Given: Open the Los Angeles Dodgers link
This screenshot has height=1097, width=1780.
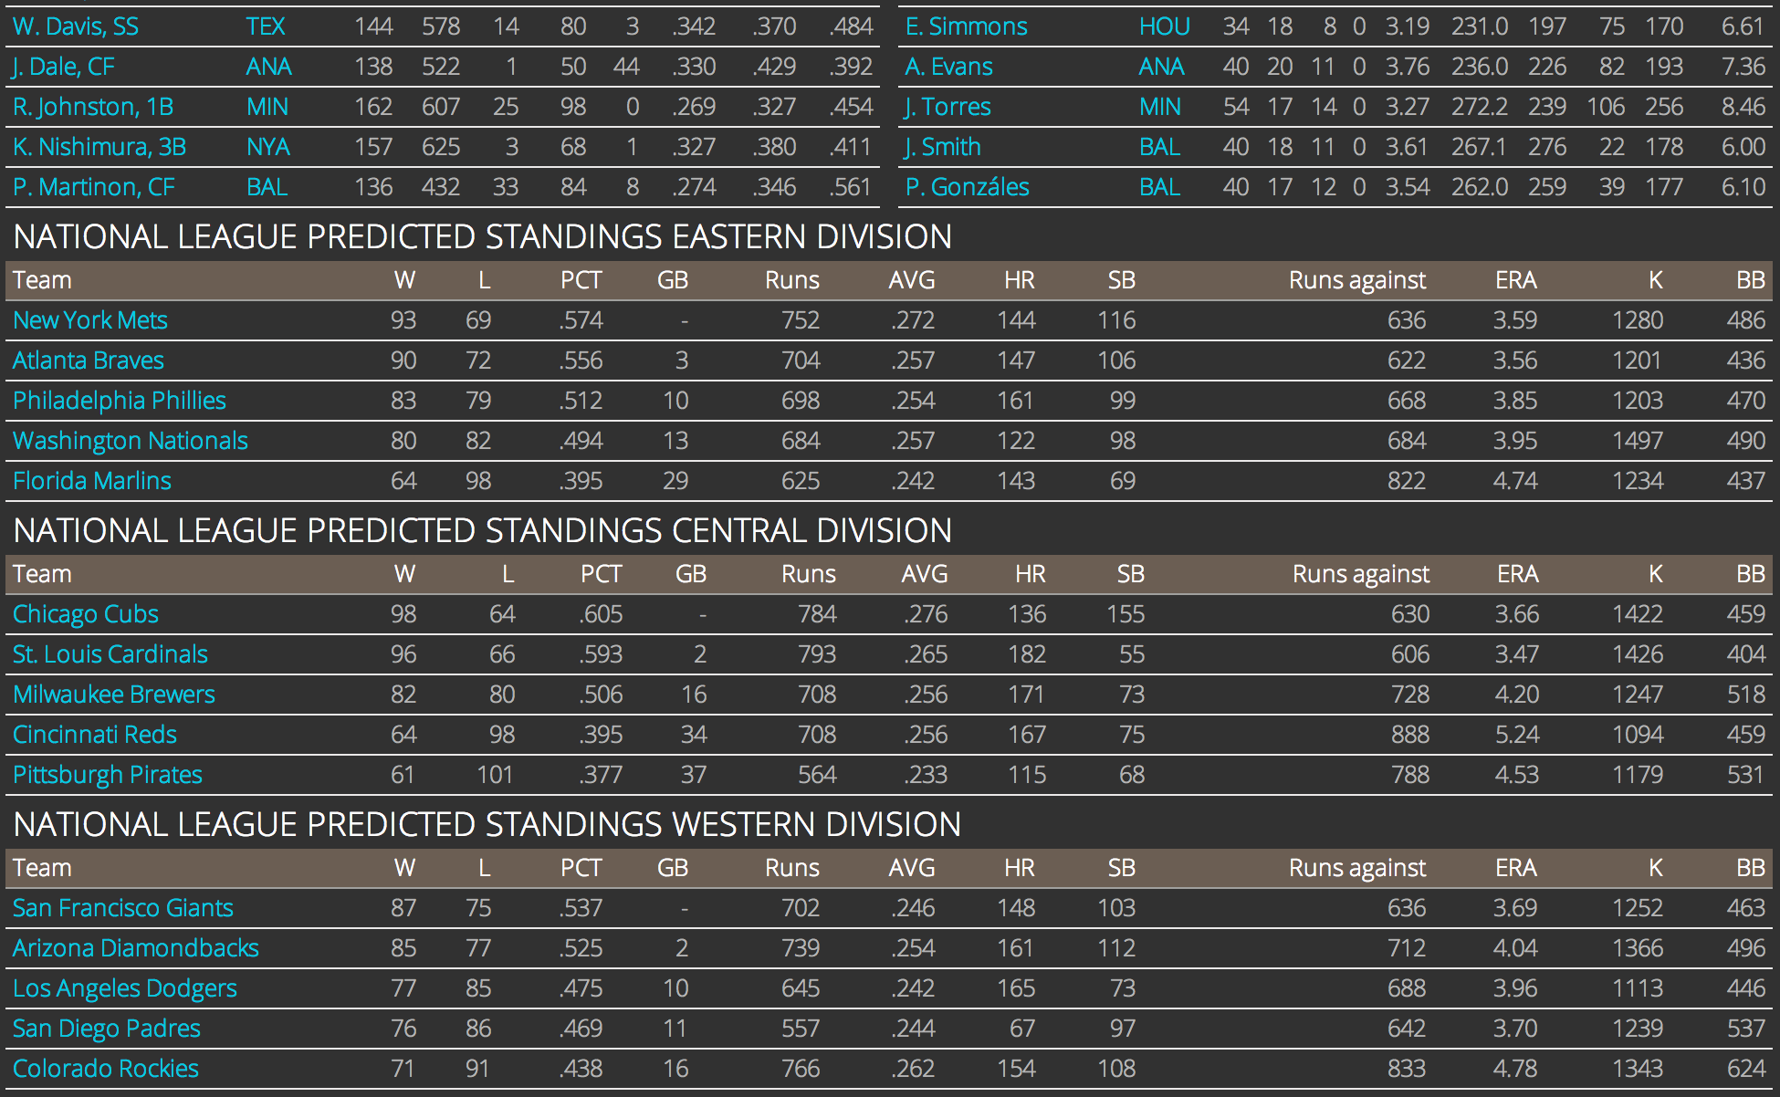Looking at the screenshot, I should pos(125,988).
